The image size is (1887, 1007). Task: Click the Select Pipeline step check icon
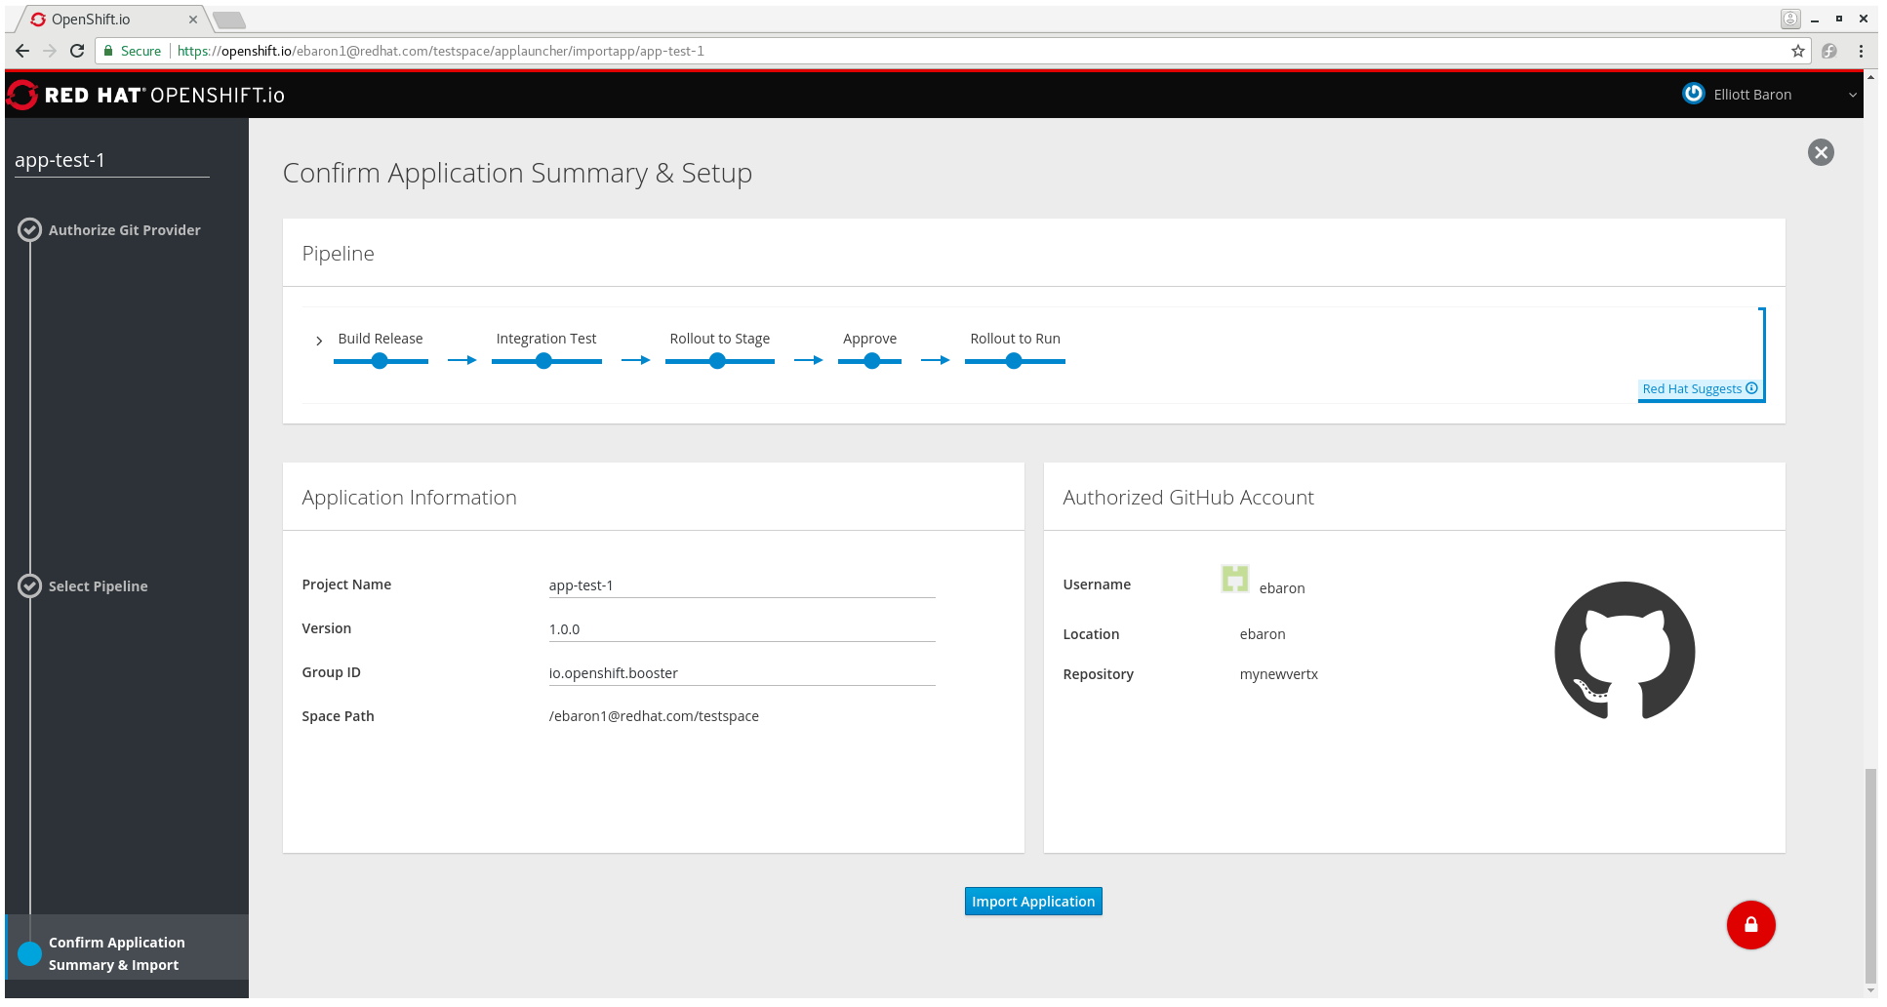point(30,586)
